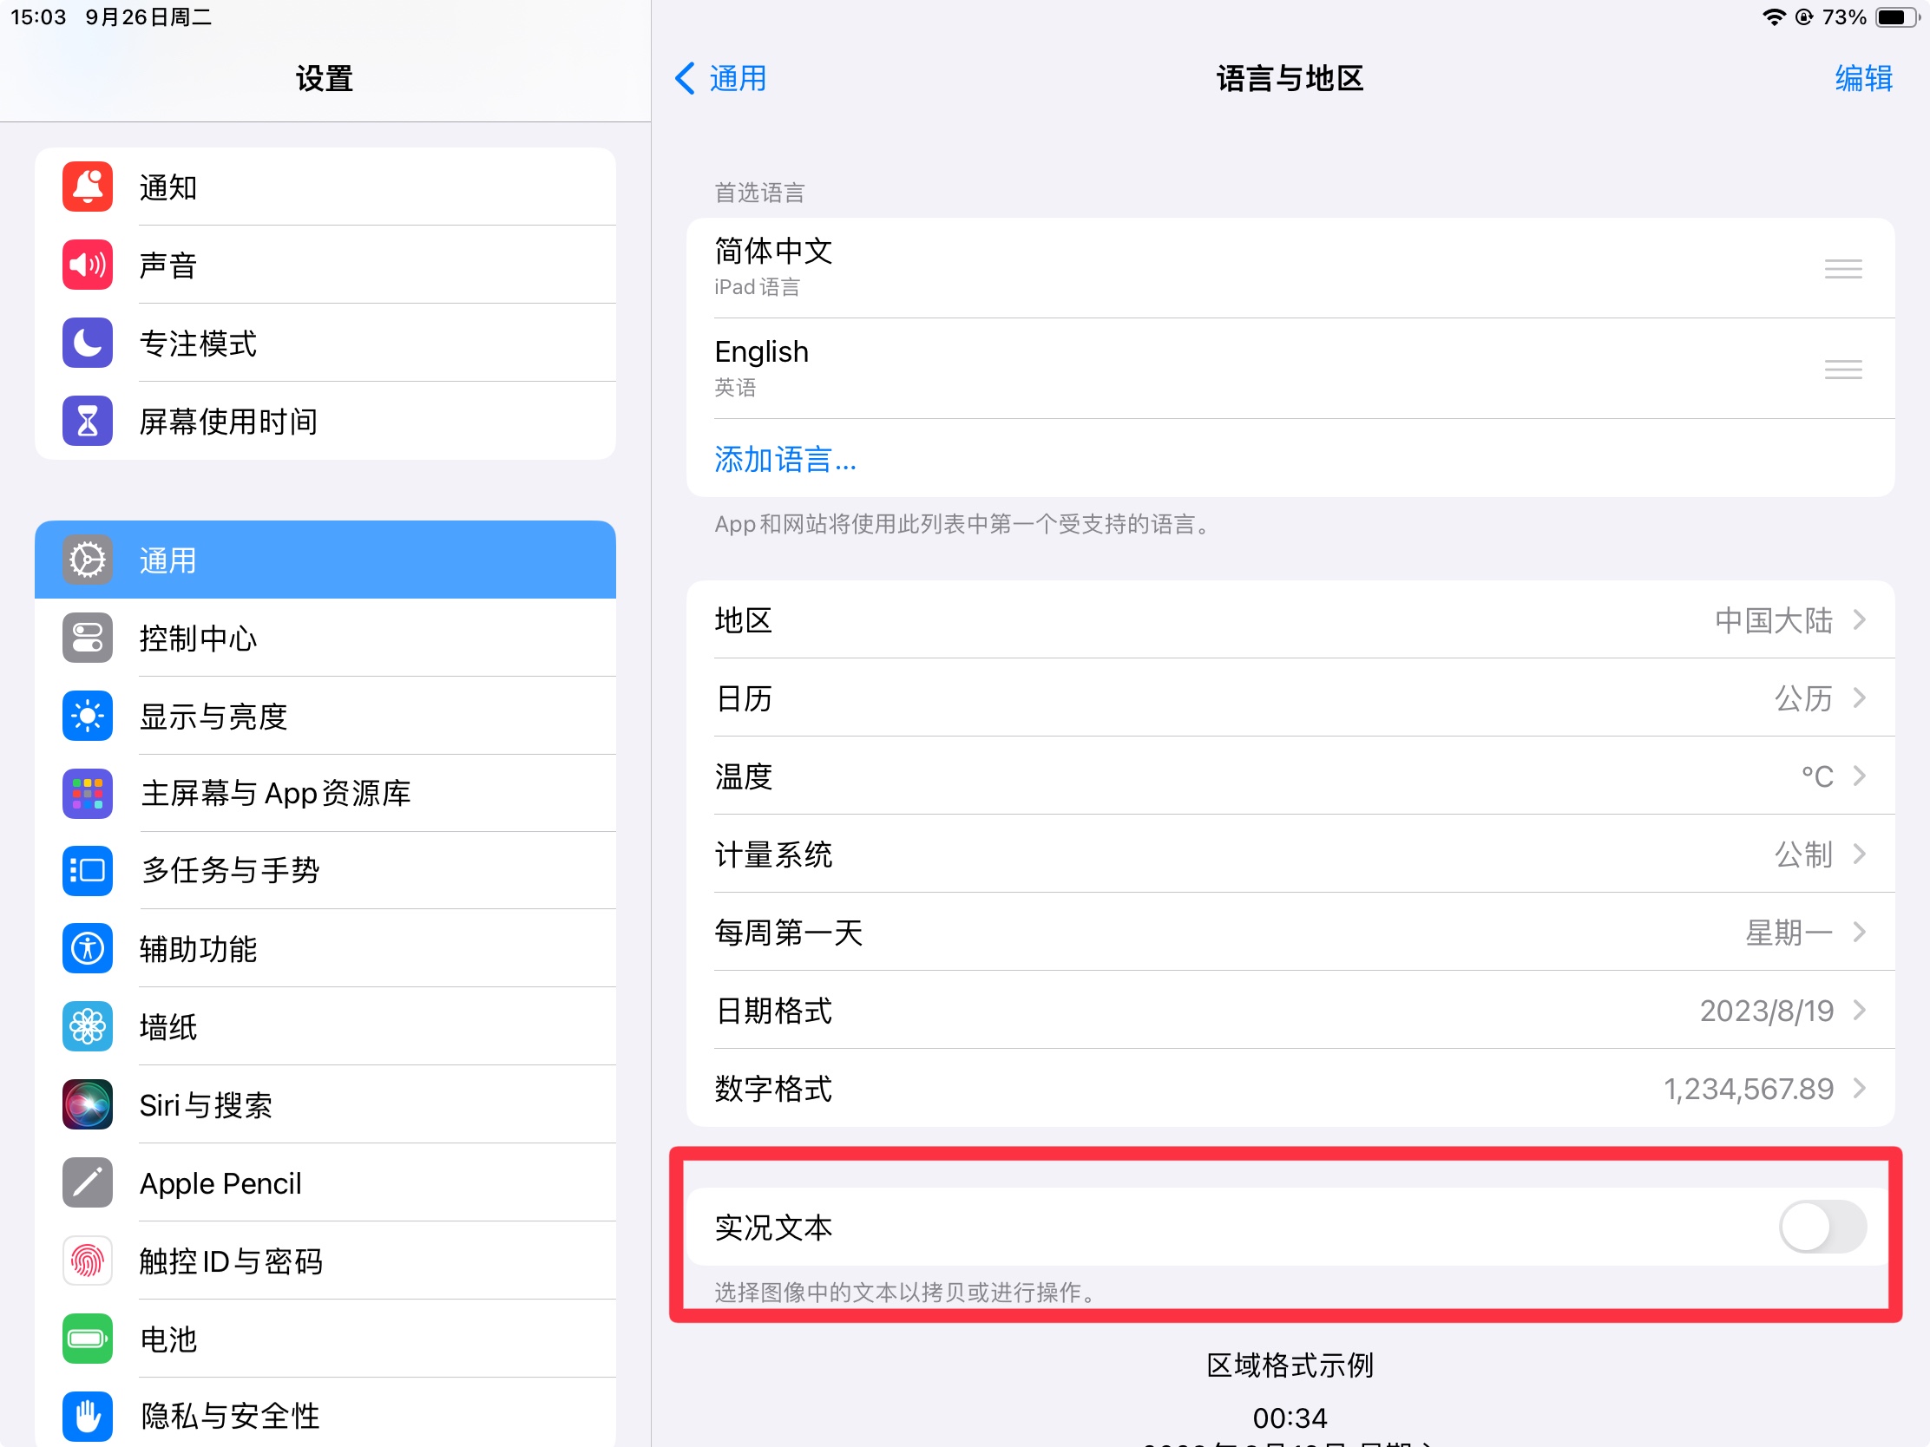Image resolution: width=1930 pixels, height=1447 pixels.
Task: Select the Focus mode moon icon
Action: (x=88, y=343)
